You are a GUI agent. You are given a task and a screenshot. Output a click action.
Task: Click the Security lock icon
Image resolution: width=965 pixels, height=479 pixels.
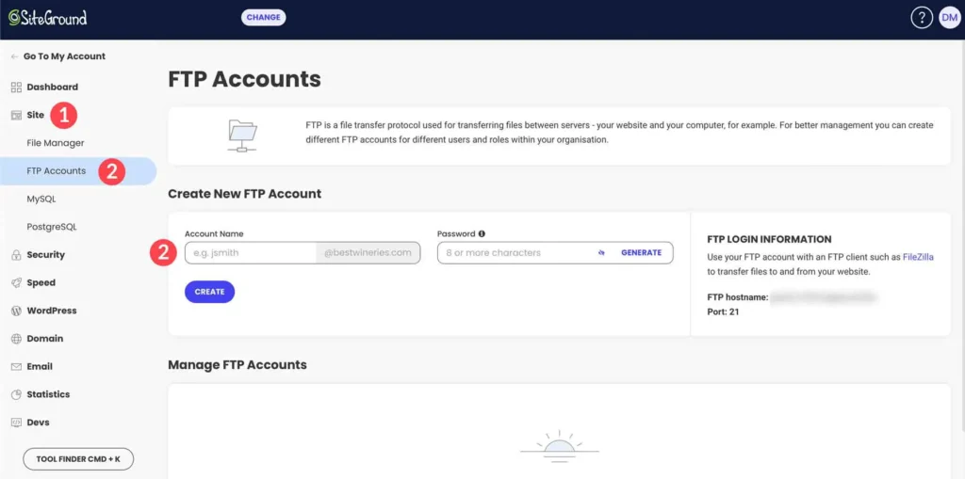click(x=17, y=255)
